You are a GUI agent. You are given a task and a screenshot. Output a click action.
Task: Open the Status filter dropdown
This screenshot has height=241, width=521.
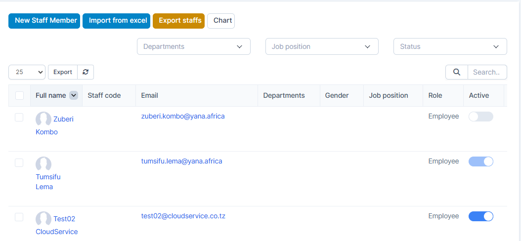coord(450,46)
